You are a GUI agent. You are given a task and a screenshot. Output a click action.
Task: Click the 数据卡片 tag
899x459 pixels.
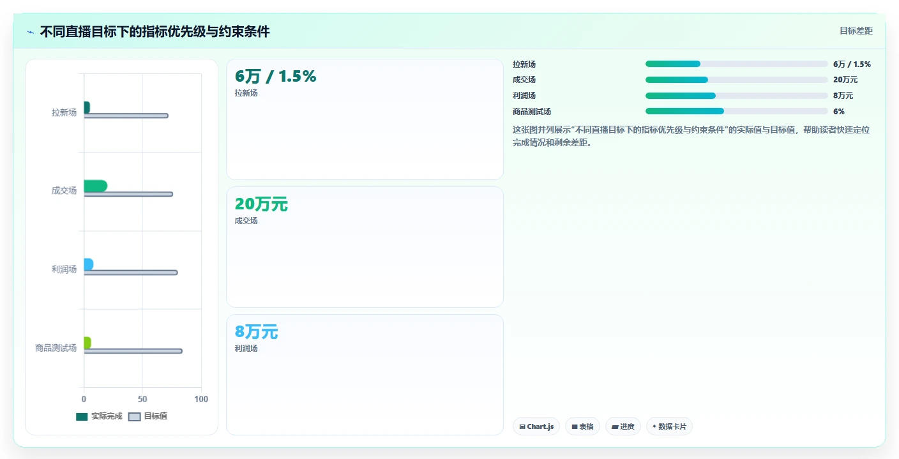click(x=669, y=426)
